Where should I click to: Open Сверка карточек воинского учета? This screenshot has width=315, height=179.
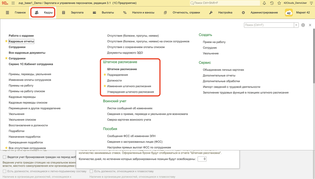click(x=129, y=120)
